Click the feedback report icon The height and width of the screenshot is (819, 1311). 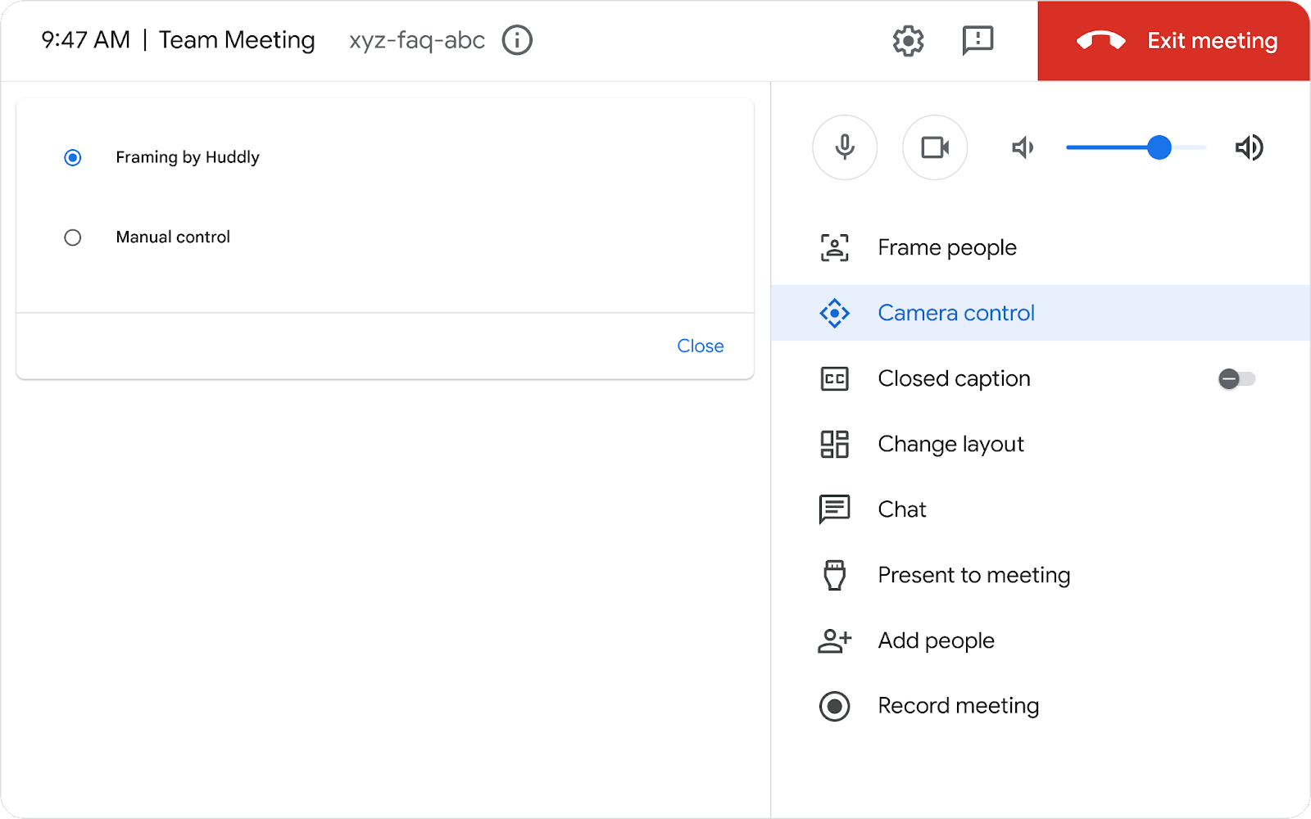pyautogui.click(x=978, y=40)
